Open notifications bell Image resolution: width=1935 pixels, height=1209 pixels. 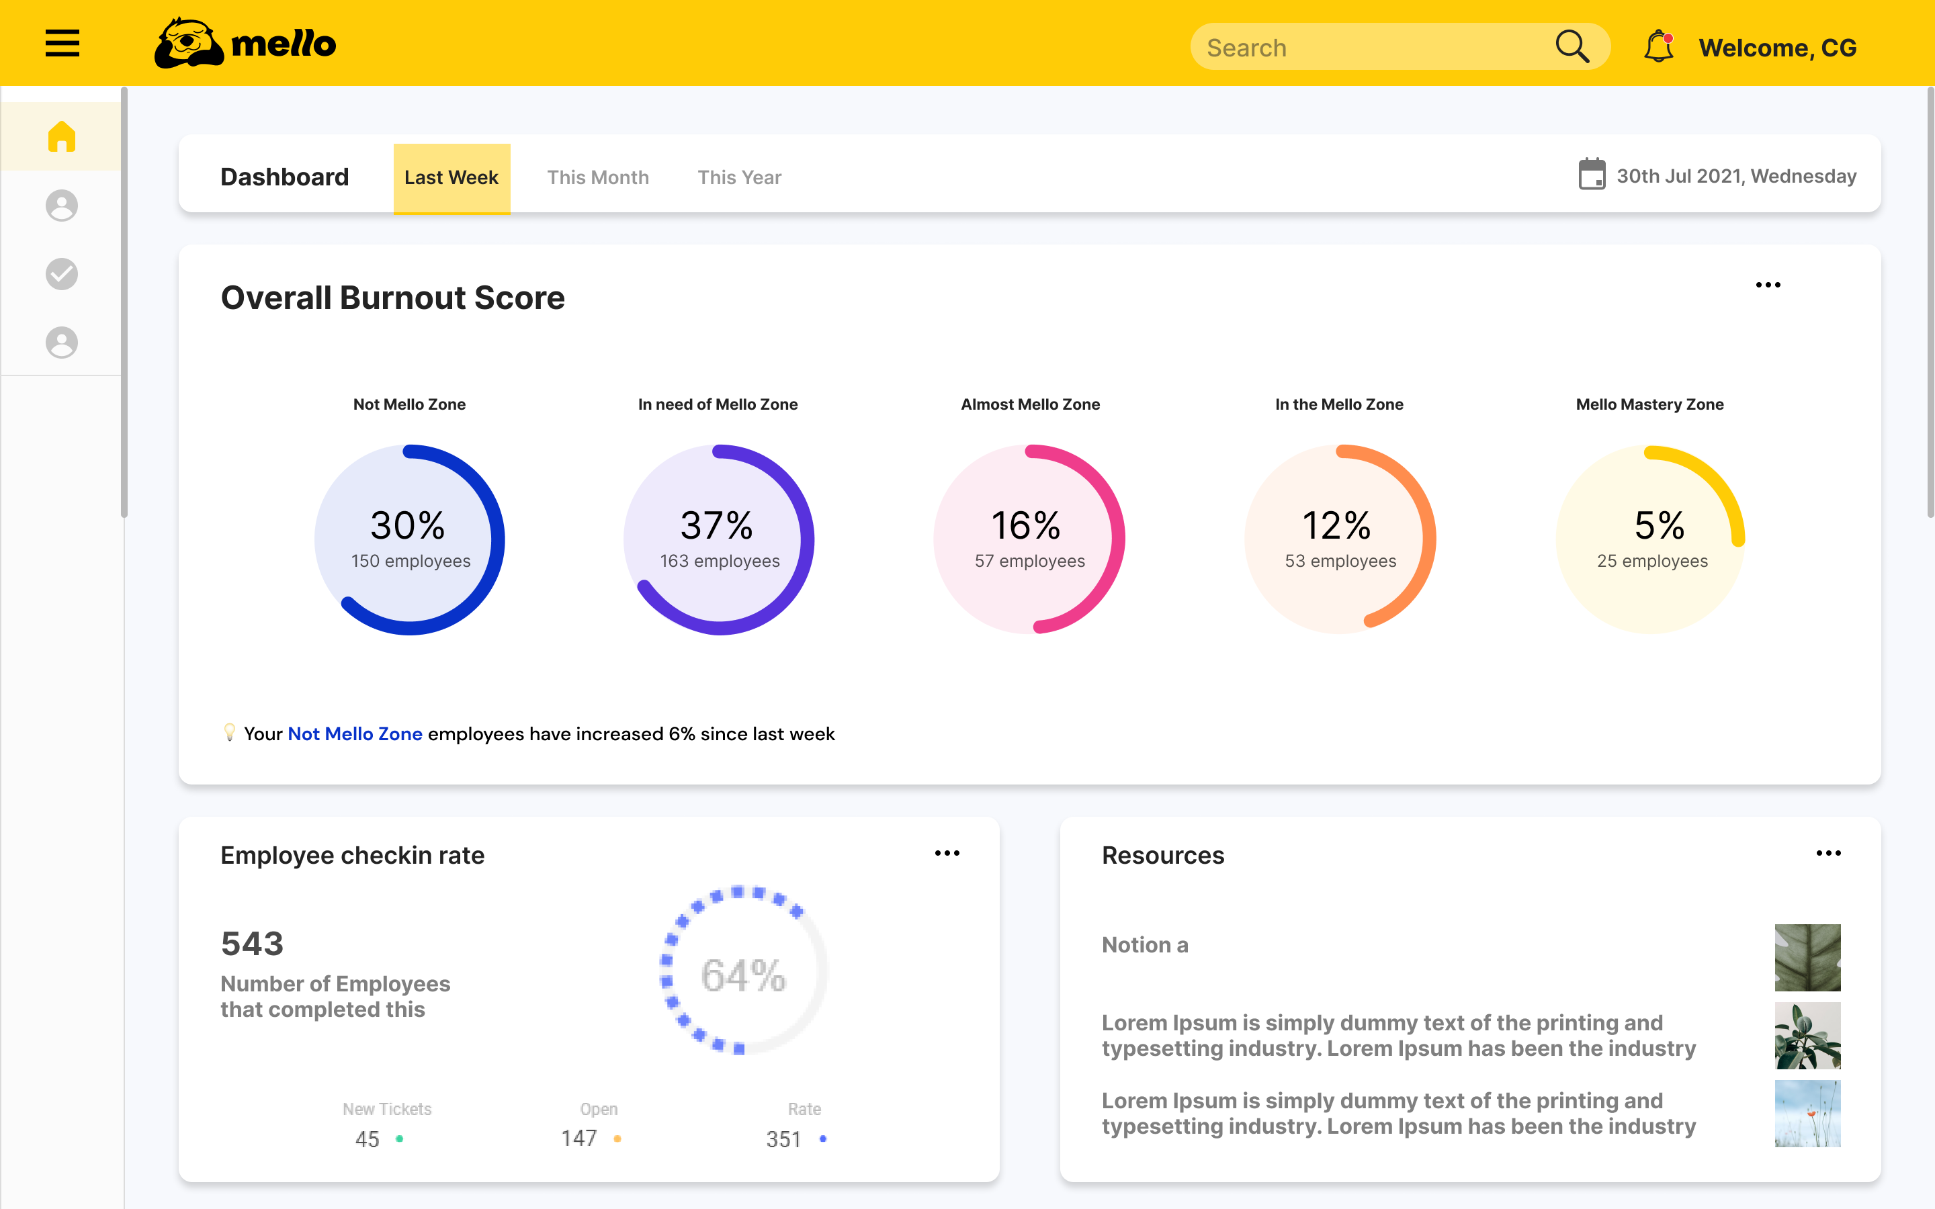point(1659,46)
